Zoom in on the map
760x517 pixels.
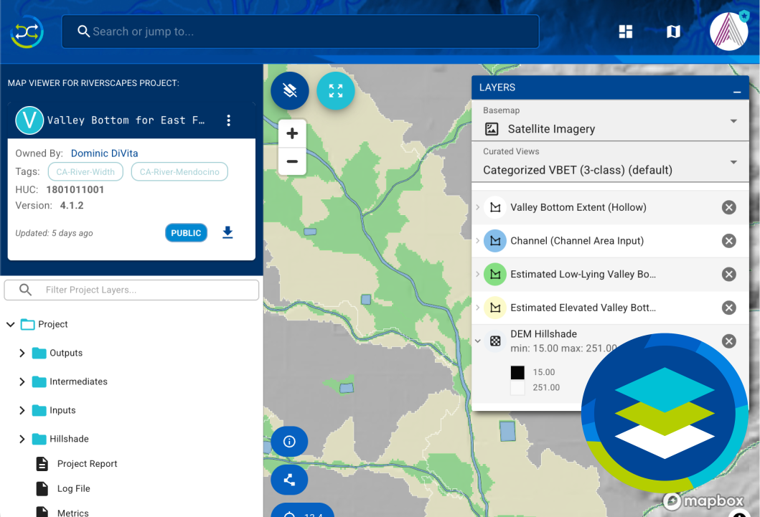coord(292,134)
